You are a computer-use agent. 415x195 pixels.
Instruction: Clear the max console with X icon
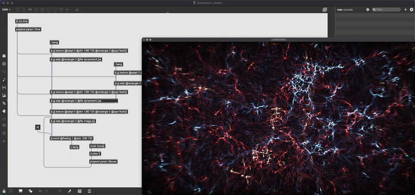[x=411, y=9]
